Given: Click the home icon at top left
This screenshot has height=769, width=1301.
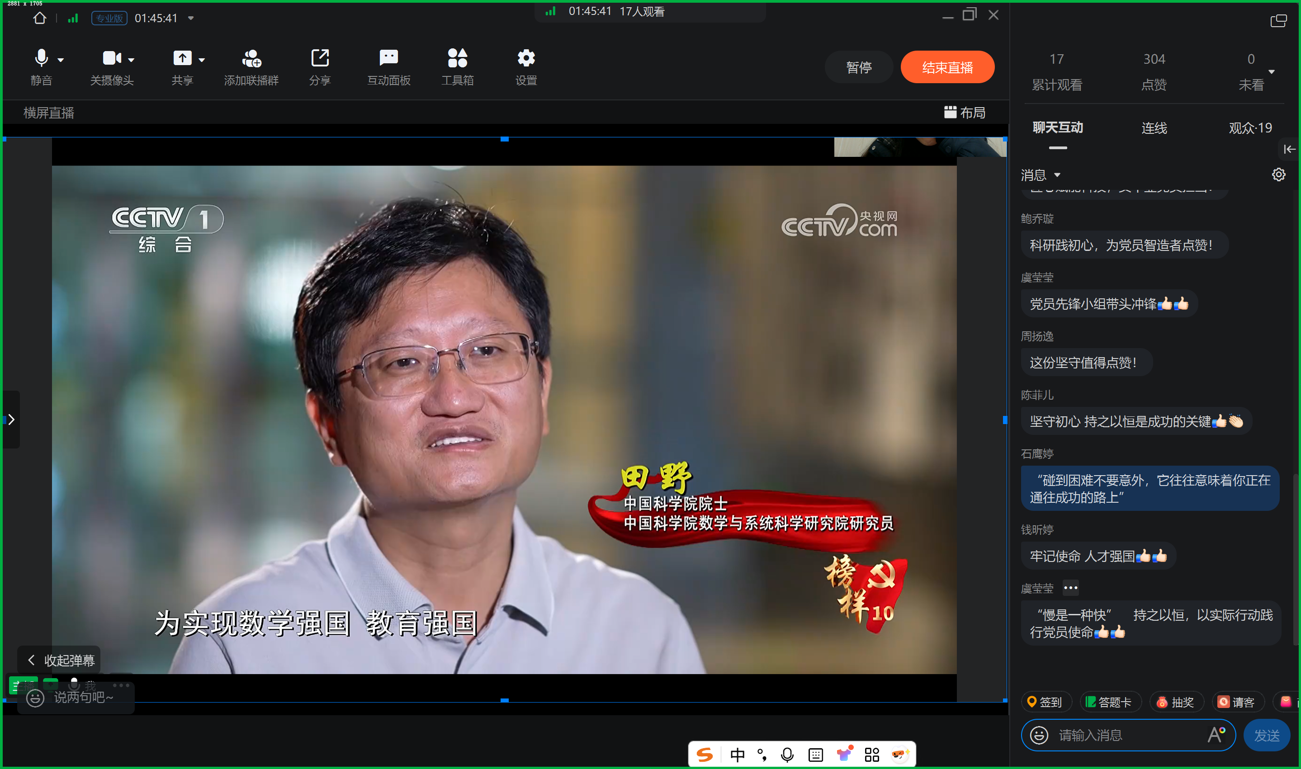Looking at the screenshot, I should 39,19.
